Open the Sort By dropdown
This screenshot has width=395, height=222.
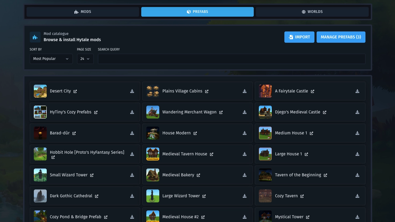pyautogui.click(x=51, y=59)
